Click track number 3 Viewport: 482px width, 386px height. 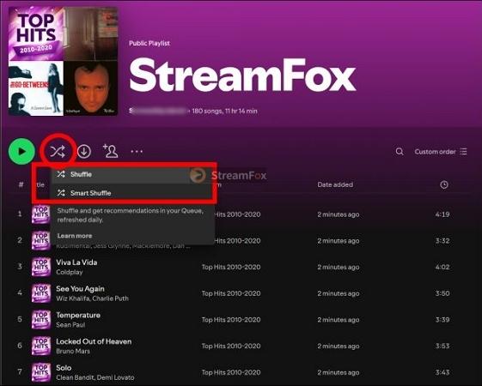(x=20, y=266)
